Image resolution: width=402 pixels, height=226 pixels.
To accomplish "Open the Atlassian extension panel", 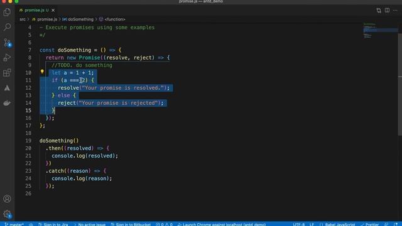I will (x=7, y=88).
